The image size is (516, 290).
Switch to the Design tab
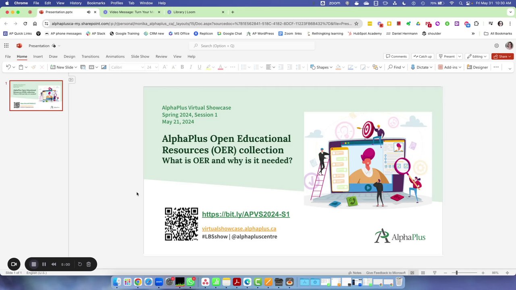69,56
